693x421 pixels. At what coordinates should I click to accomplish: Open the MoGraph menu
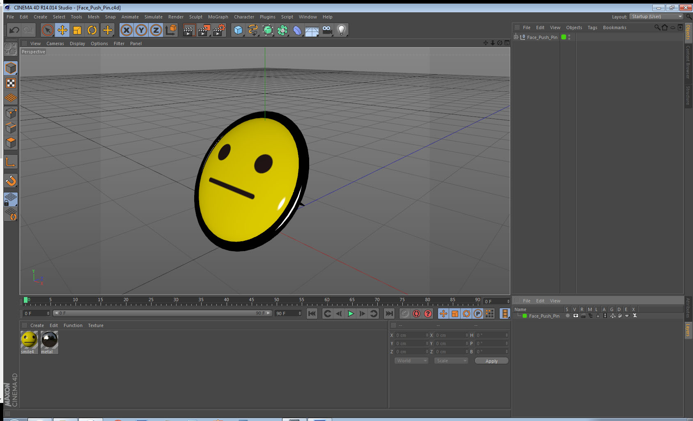[x=218, y=17]
